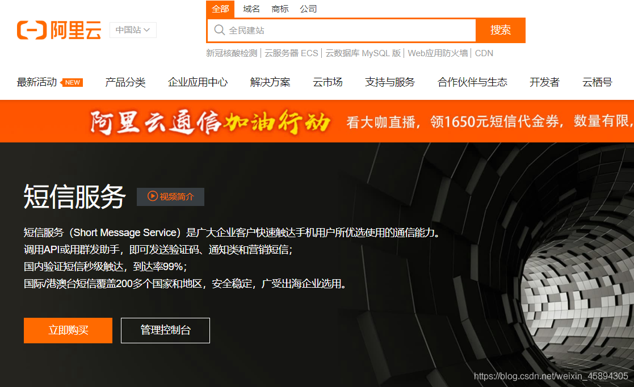
Task: Open the 合作伙伴与生态 menu
Action: [472, 82]
